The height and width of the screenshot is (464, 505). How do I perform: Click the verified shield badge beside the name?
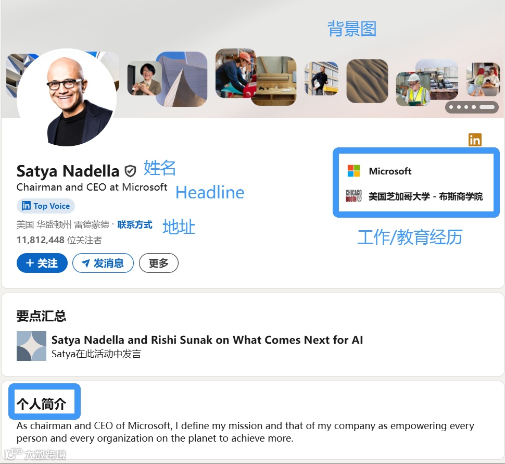(130, 171)
